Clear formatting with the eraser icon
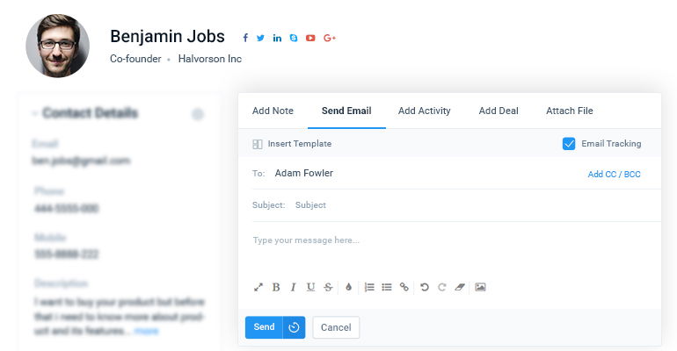Image resolution: width=677 pixels, height=351 pixels. (459, 287)
